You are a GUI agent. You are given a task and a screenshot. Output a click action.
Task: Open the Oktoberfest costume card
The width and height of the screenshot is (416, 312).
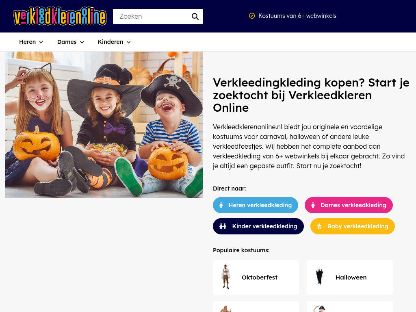click(256, 277)
